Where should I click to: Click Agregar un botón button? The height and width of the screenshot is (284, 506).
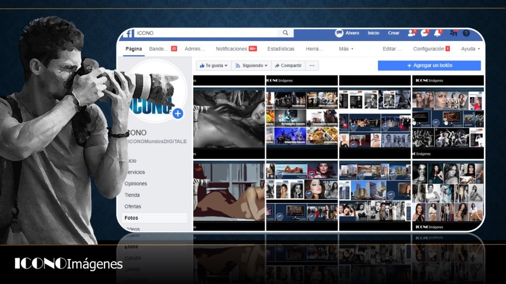click(x=429, y=65)
